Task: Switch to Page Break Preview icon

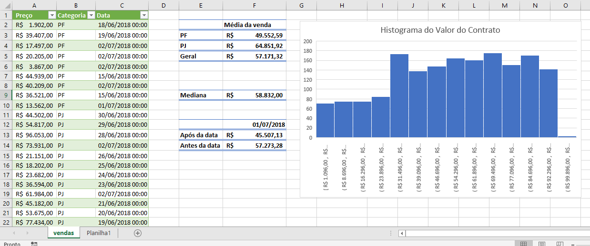Action: [559, 244]
